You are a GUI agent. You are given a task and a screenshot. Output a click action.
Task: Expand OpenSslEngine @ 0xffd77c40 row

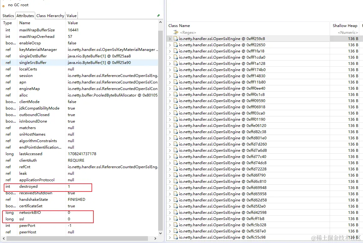[170, 157]
